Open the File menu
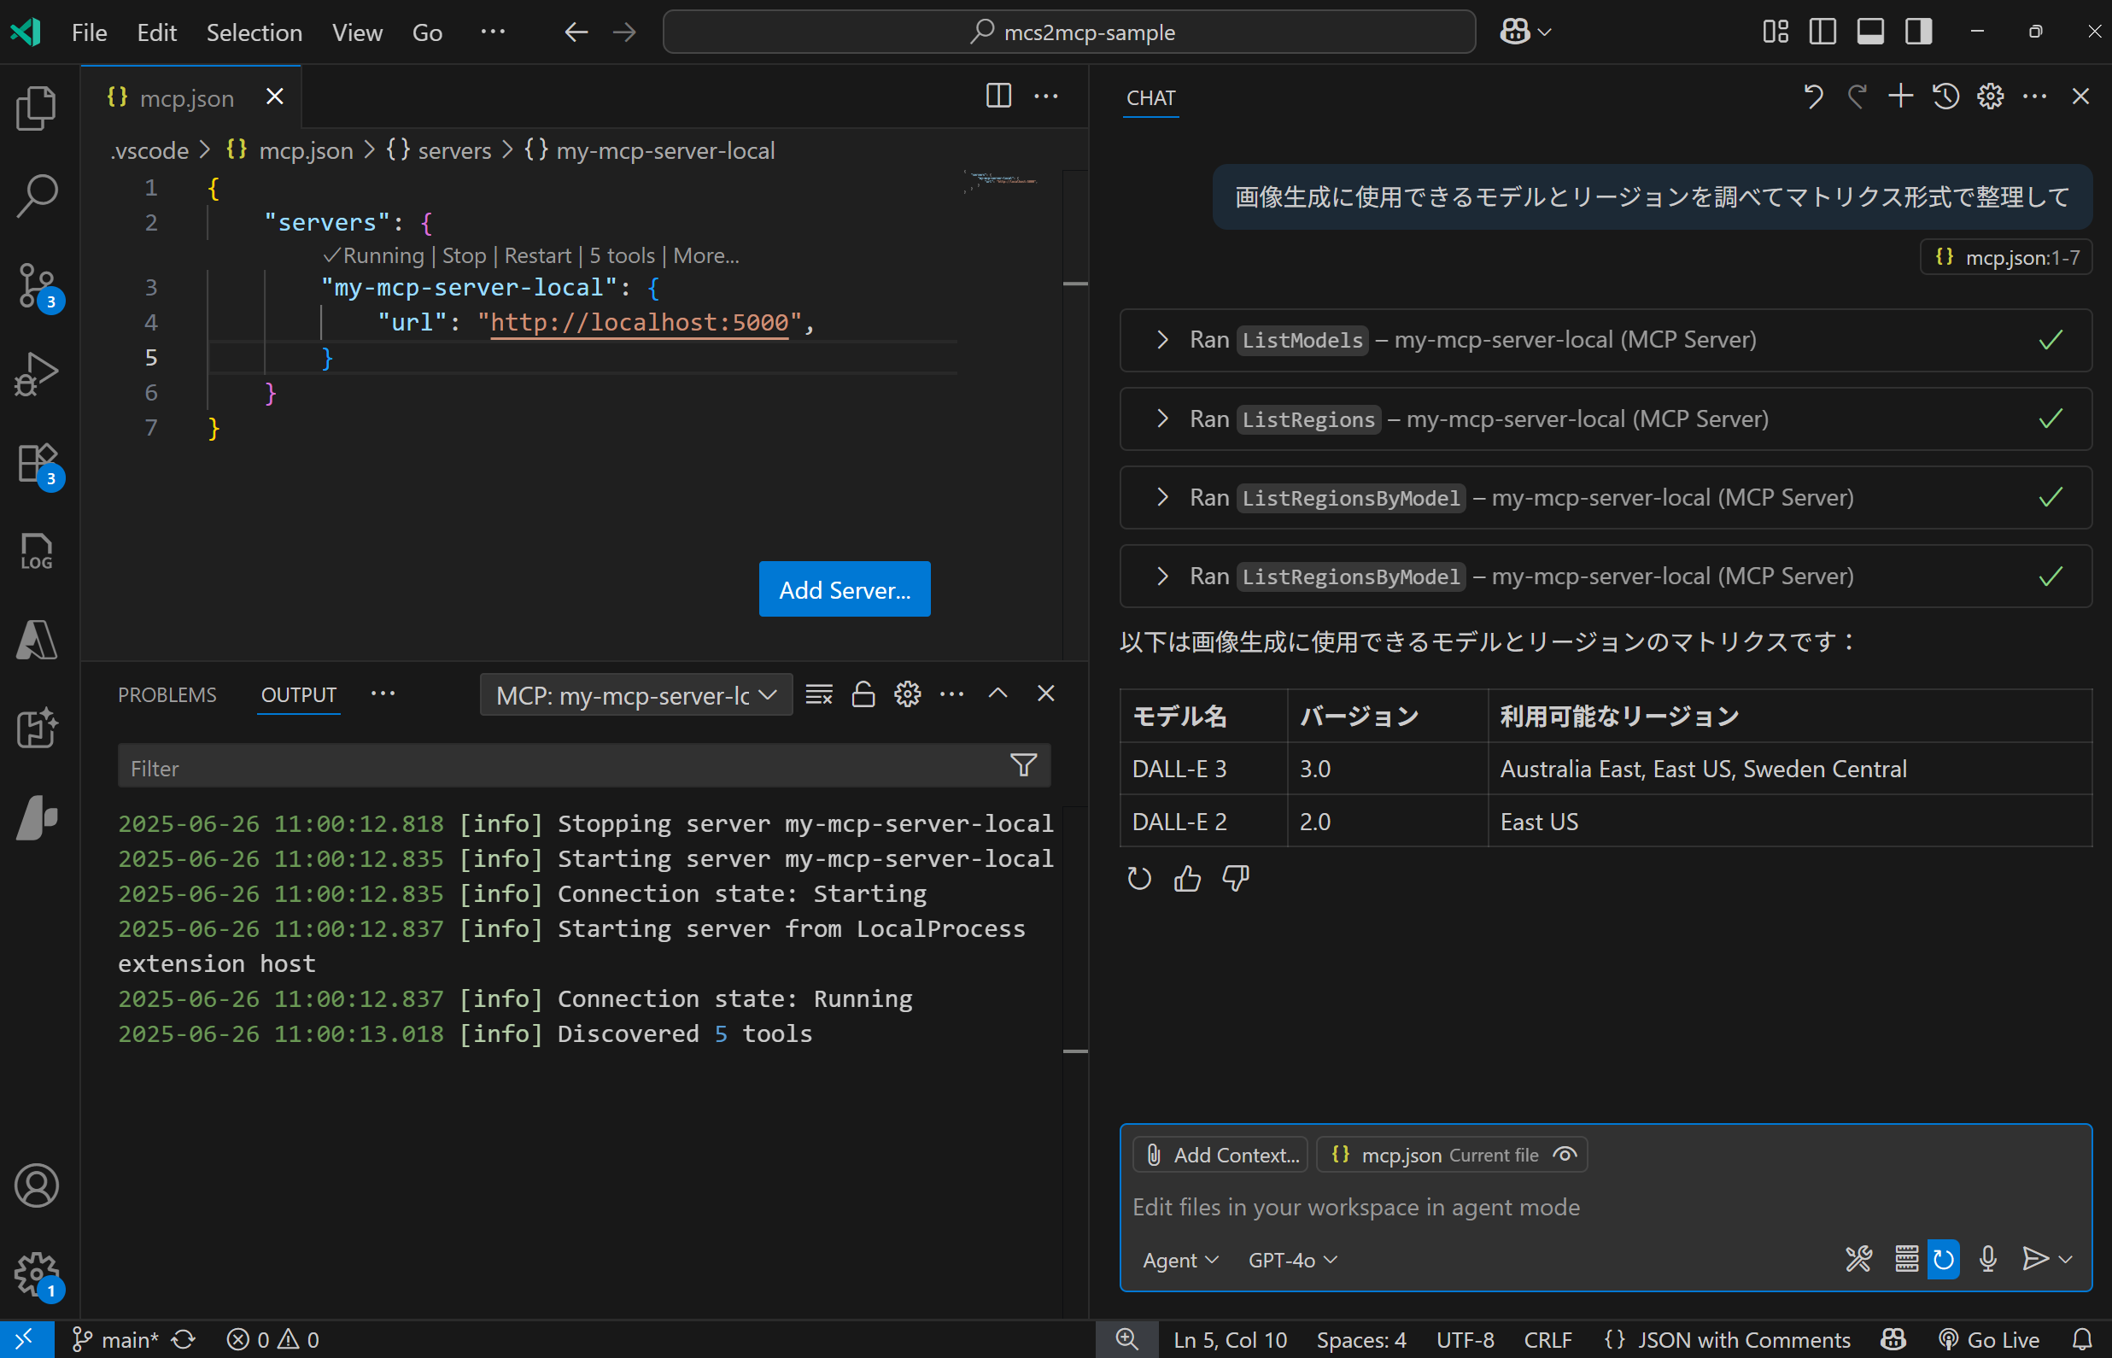The height and width of the screenshot is (1358, 2112). coord(89,32)
